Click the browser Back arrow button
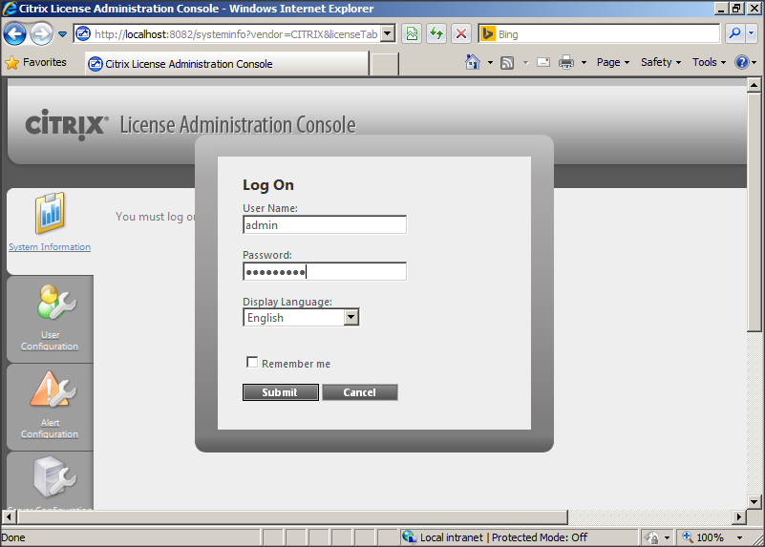Viewport: 765px width, 547px height. pyautogui.click(x=15, y=34)
